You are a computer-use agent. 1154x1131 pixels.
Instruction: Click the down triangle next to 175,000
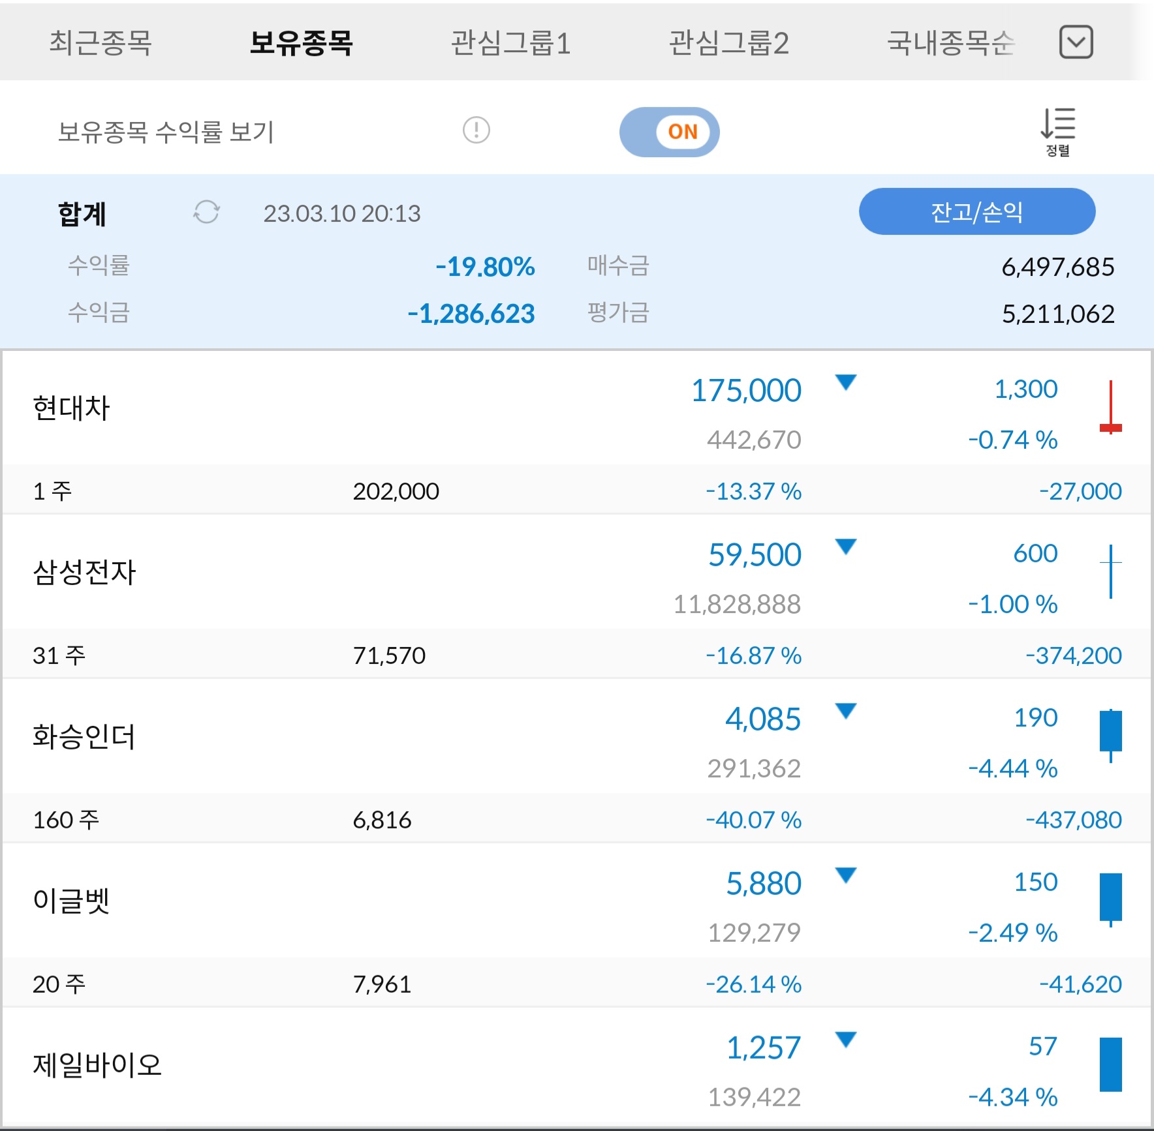(846, 382)
